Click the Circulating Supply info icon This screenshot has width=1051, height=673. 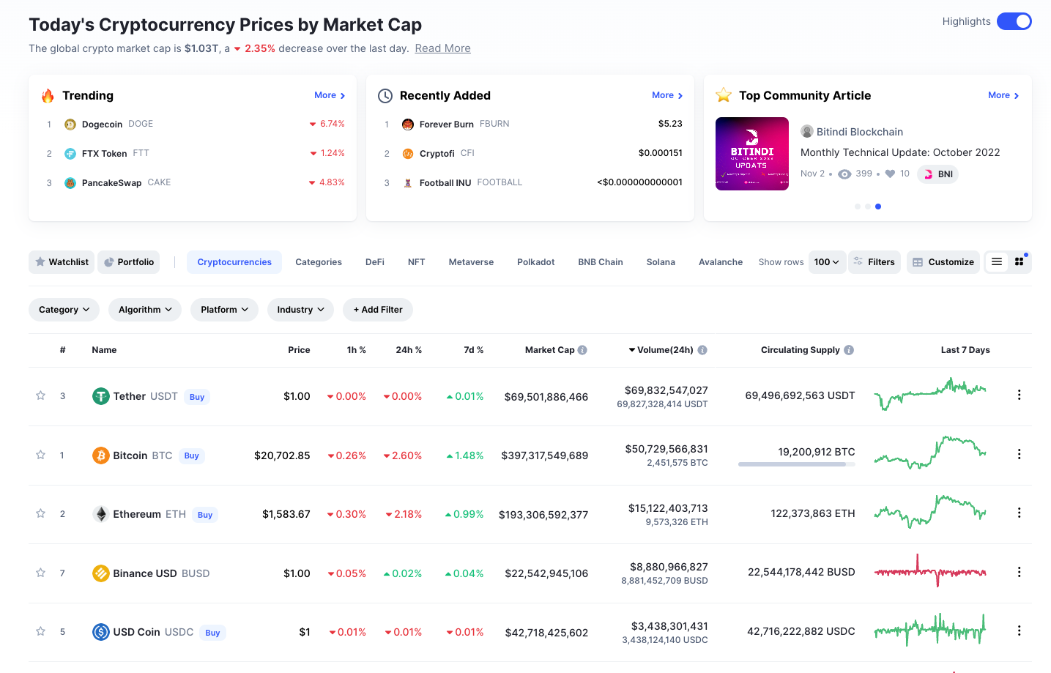[x=849, y=350]
